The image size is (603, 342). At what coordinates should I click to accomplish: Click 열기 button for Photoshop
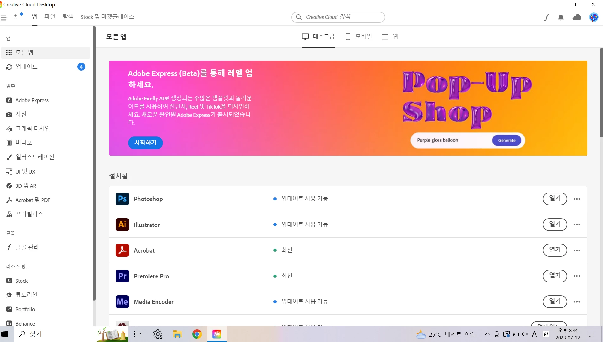click(x=555, y=199)
